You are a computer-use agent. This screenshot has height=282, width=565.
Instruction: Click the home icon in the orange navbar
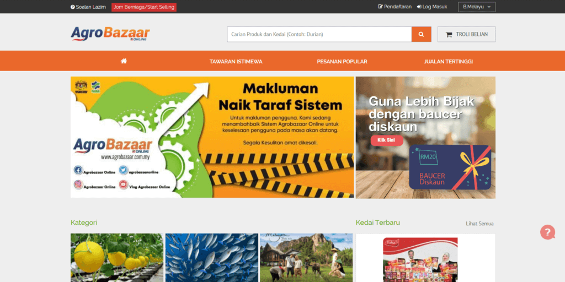(124, 61)
